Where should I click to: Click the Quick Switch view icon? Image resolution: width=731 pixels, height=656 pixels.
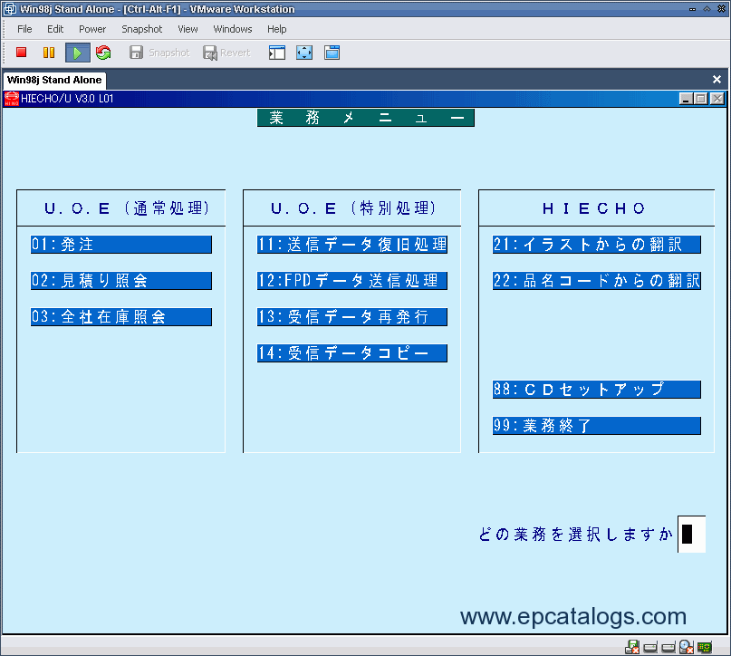click(x=332, y=53)
